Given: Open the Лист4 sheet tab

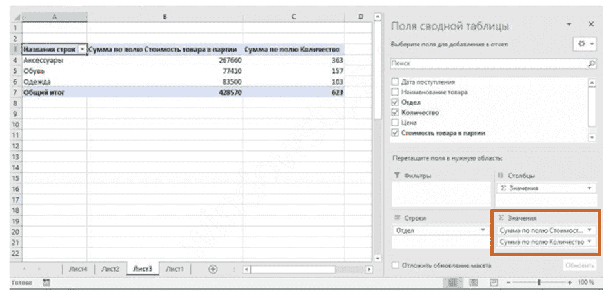Looking at the screenshot, I should coord(77,269).
